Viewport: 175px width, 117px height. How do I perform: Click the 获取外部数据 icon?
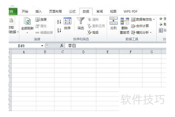point(11,20)
